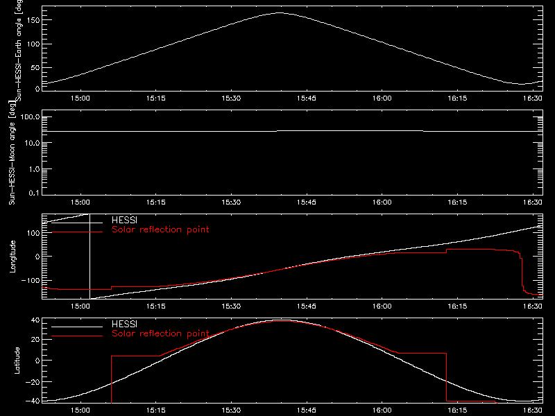Click white HESSI legend line in Latitude plot
This screenshot has height=416, width=555.
tap(77, 327)
